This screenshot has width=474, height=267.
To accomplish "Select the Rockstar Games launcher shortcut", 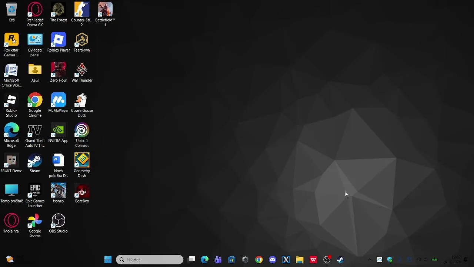I will tap(11, 45).
